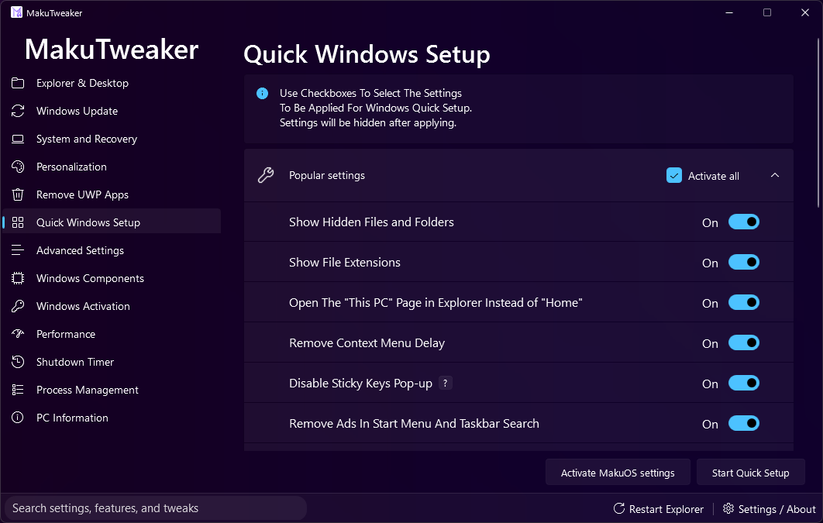Click the blue info icon in the notice
The image size is (823, 523).
tap(263, 94)
